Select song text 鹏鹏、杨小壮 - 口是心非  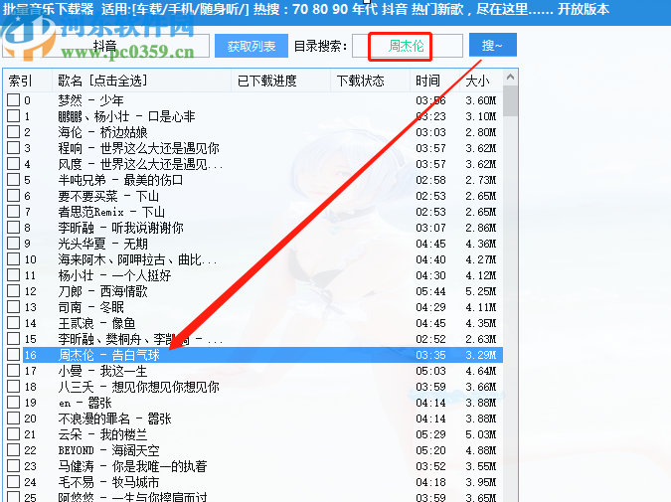[126, 116]
